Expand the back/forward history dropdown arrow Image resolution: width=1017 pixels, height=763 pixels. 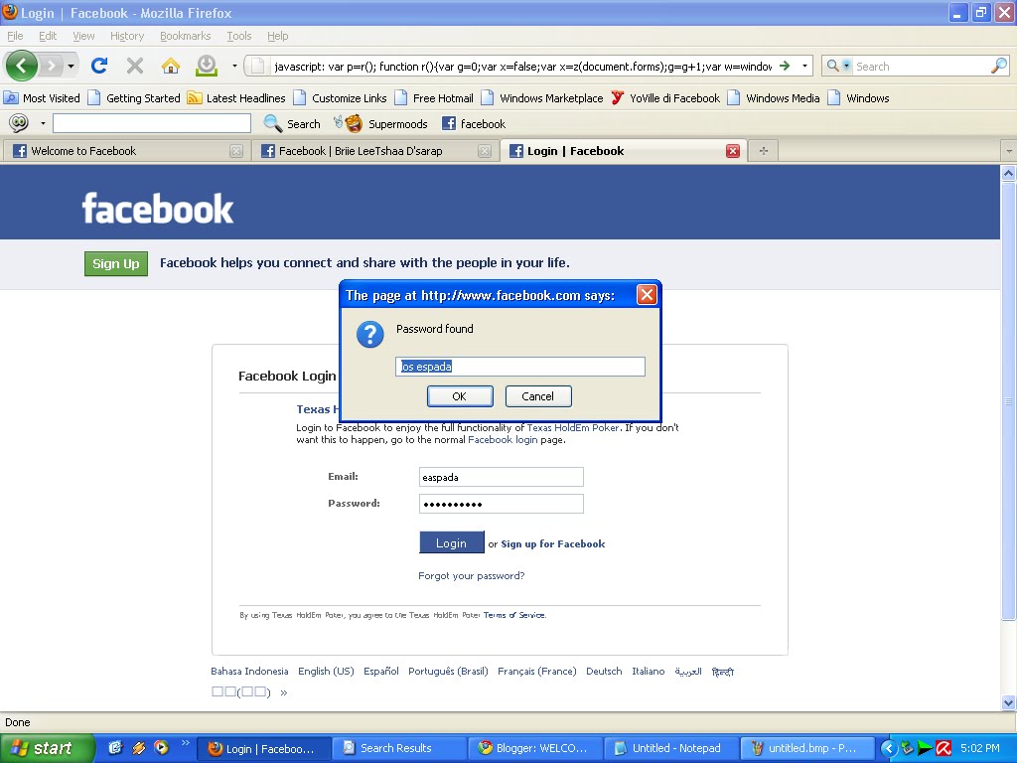click(x=71, y=66)
